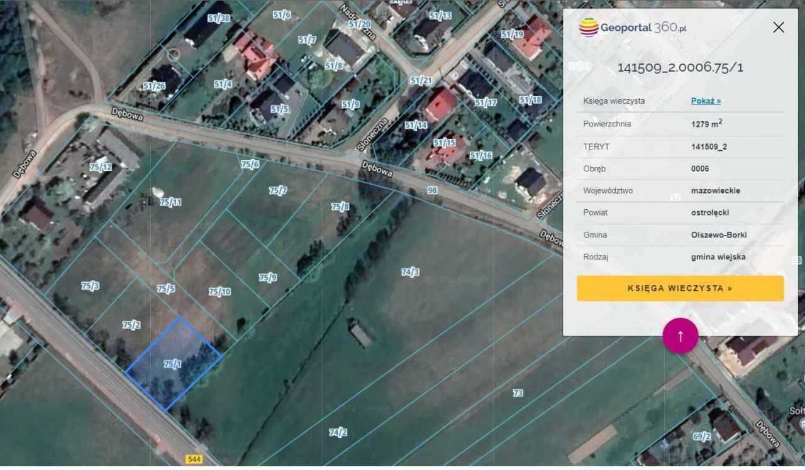
Task: Click parcel label 51/6
Action: click(282, 14)
